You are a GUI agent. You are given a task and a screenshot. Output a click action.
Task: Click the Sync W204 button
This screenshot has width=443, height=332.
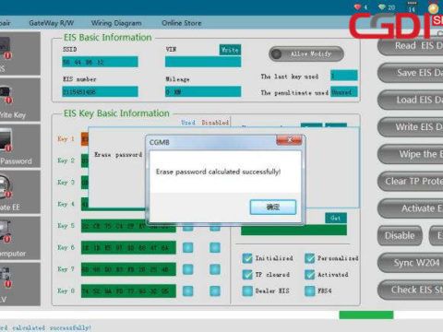coord(411,263)
